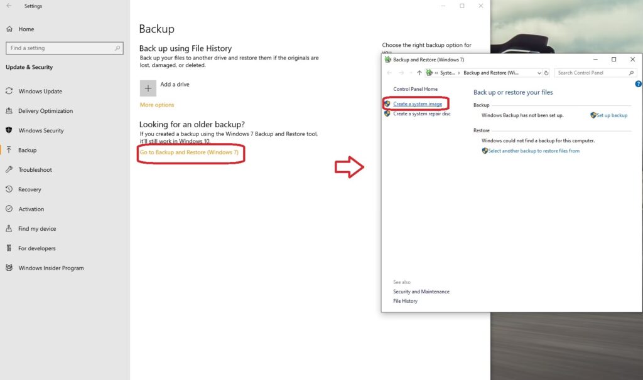
Task: Click Create a system image link
Action: point(418,104)
